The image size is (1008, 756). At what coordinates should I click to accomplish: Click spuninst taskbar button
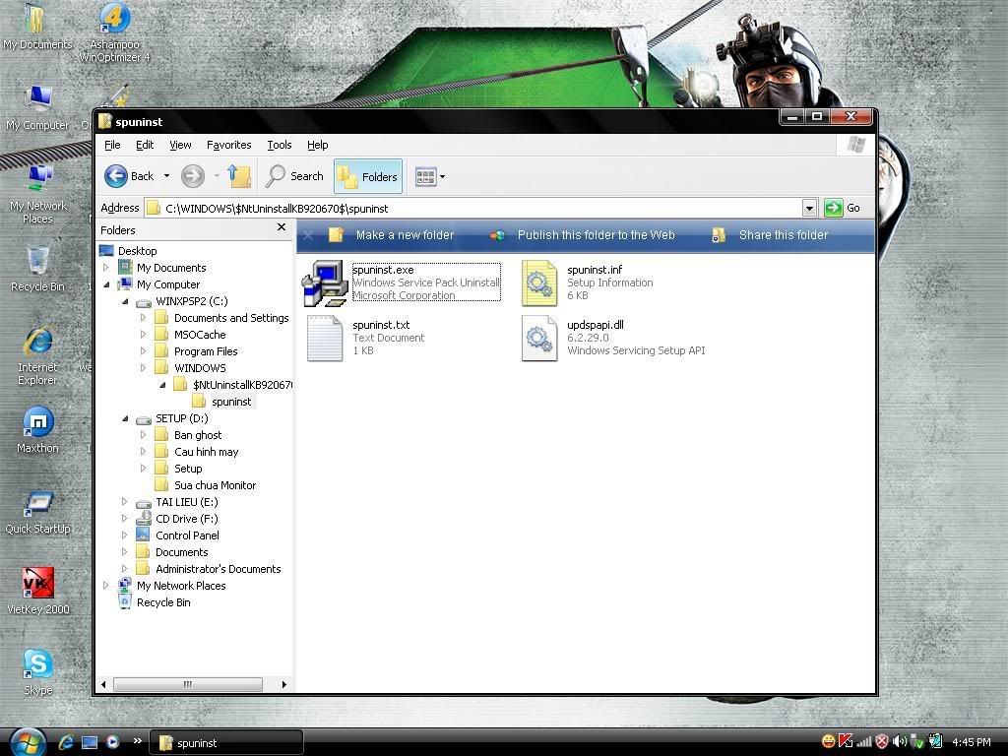[x=226, y=742]
